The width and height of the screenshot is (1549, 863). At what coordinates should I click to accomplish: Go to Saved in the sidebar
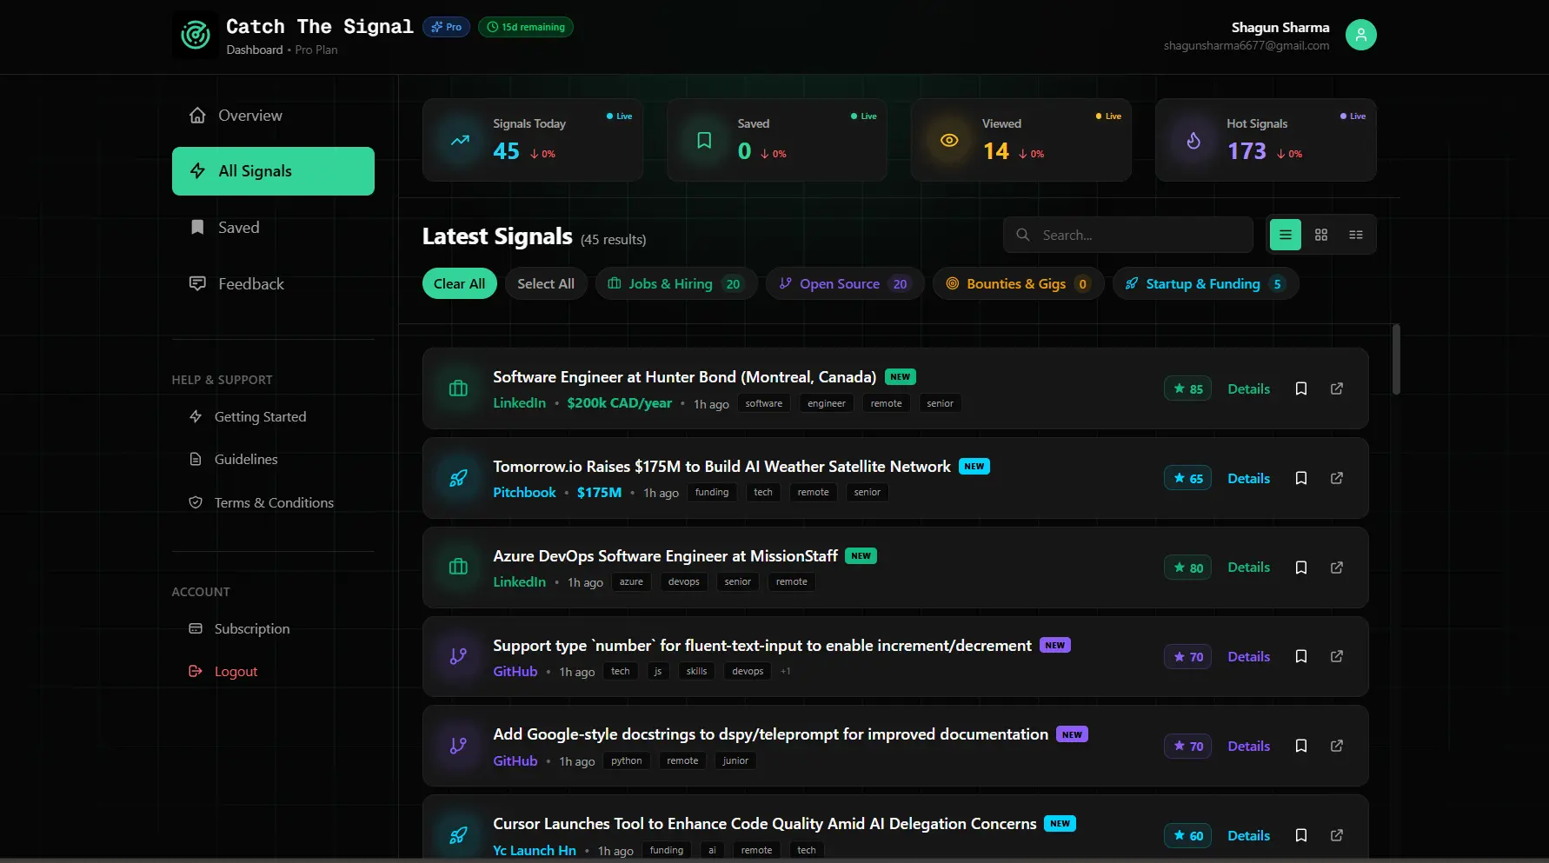pos(238,228)
